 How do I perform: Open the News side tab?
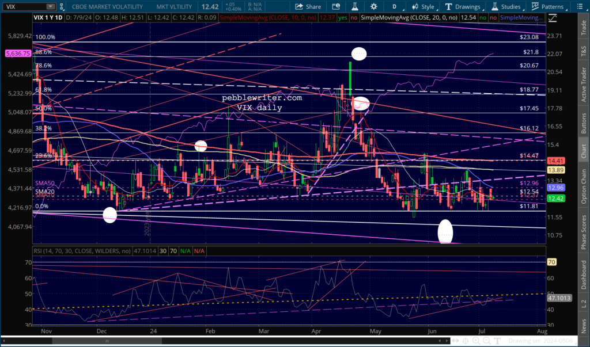click(x=584, y=334)
